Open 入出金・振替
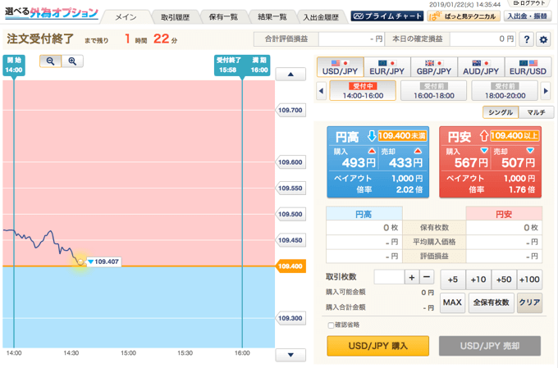The height and width of the screenshot is (368, 558). 527,16
